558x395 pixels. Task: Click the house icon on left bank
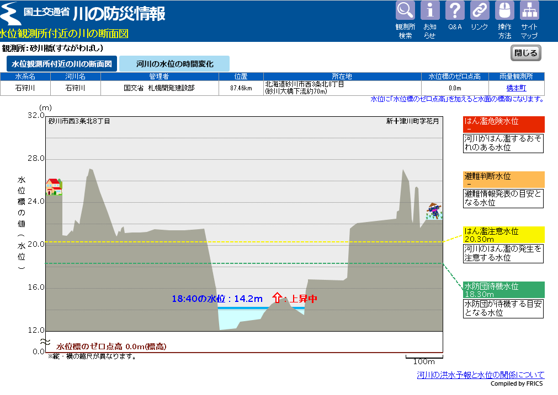pyautogui.click(x=54, y=187)
